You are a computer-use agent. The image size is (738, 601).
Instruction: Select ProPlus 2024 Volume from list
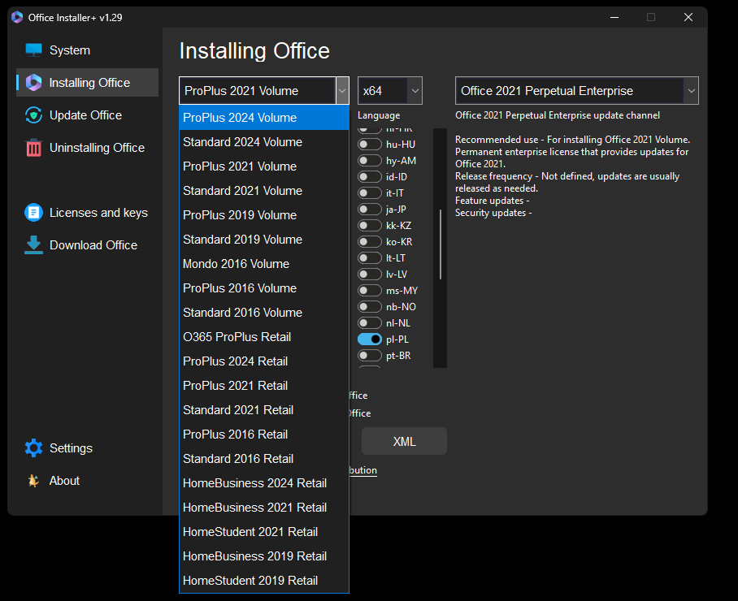click(264, 118)
